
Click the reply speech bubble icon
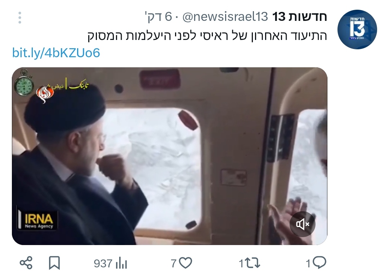click(319, 263)
